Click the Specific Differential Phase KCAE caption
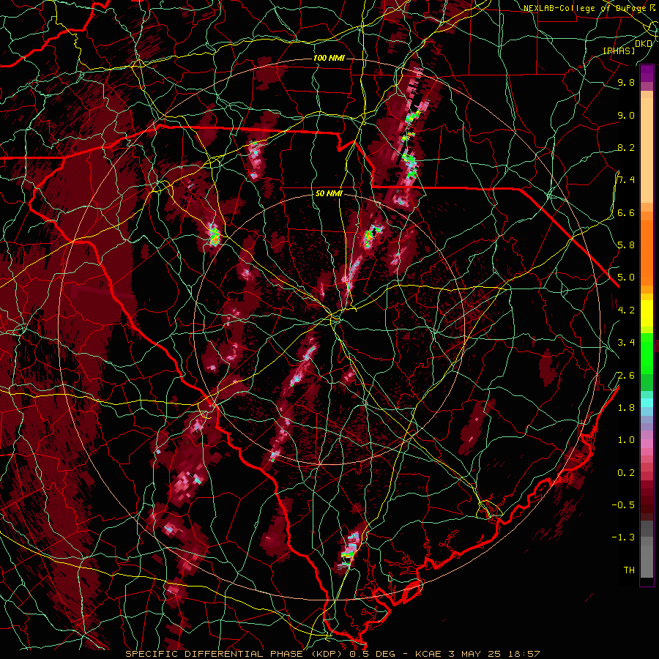This screenshot has width=659, height=659. pyautogui.click(x=332, y=654)
